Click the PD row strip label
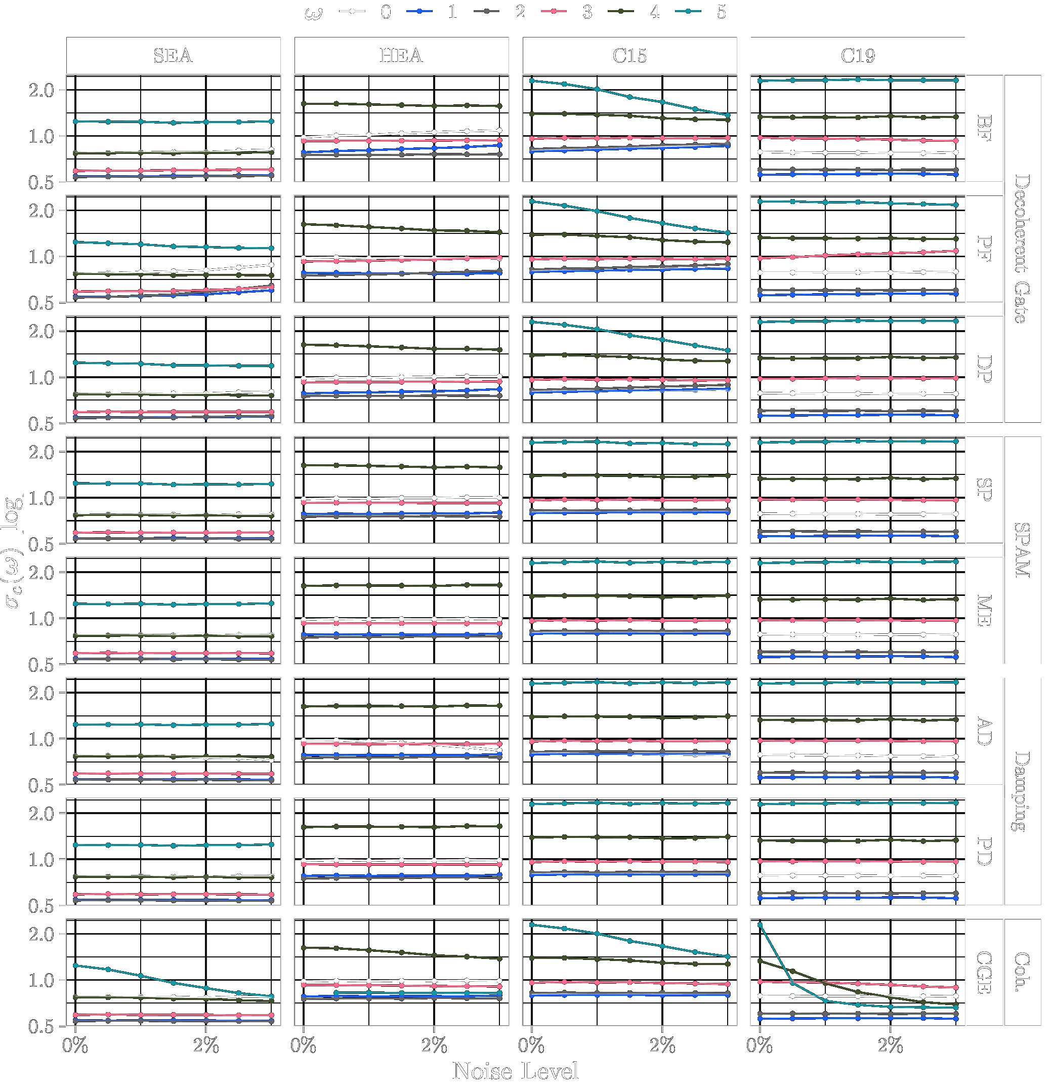The height and width of the screenshot is (1084, 1052). click(984, 852)
